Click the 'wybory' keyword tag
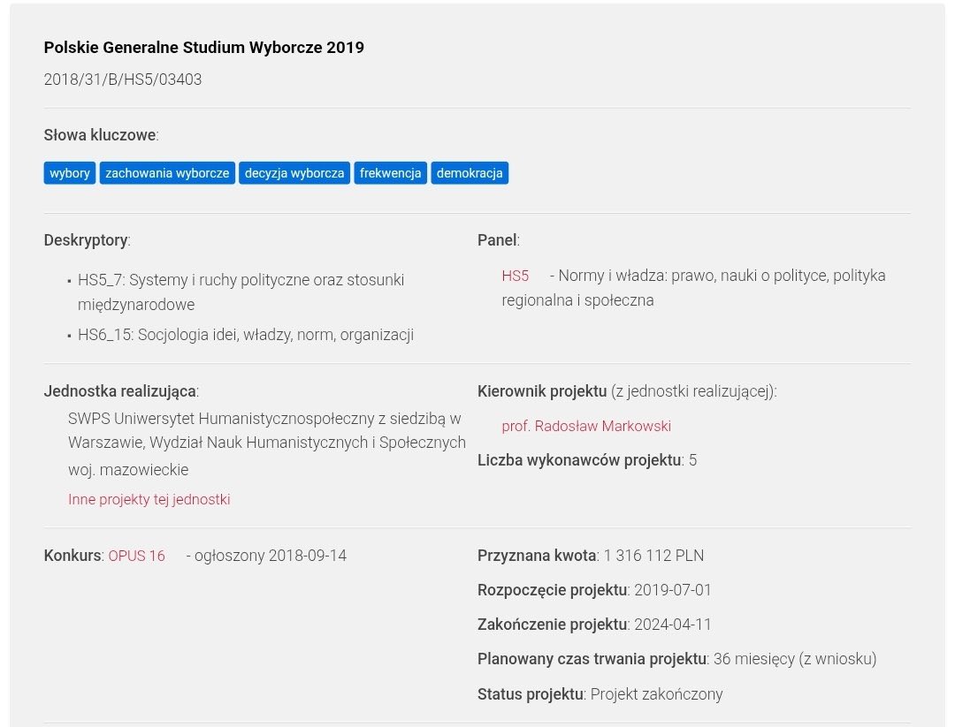The height and width of the screenshot is (727, 955). (70, 173)
